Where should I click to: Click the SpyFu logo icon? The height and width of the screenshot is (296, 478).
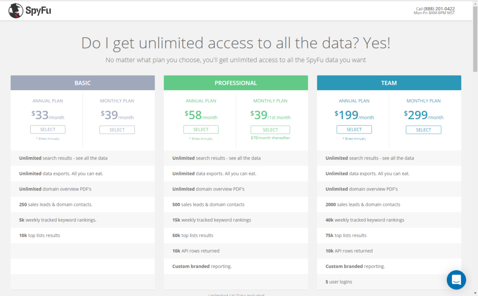(x=16, y=11)
